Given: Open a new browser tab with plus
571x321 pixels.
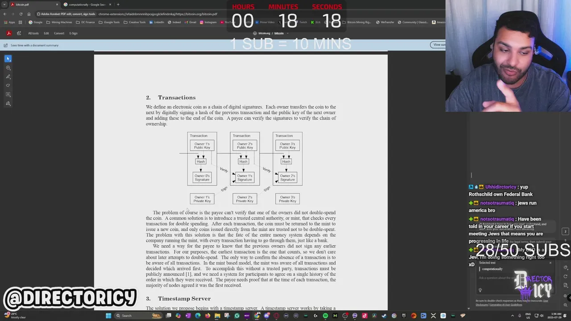Looking at the screenshot, I should pyautogui.click(x=118, y=4).
